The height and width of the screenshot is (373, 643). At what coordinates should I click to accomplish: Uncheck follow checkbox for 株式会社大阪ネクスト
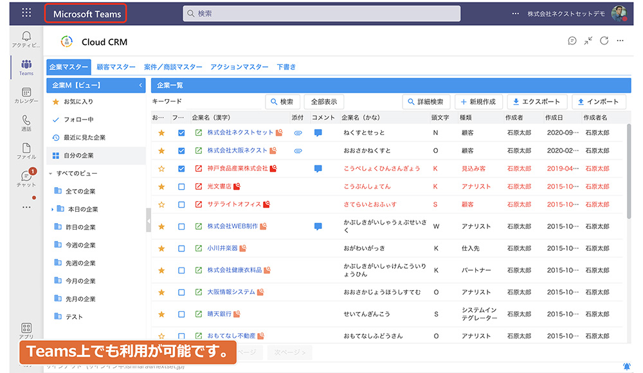(x=181, y=150)
